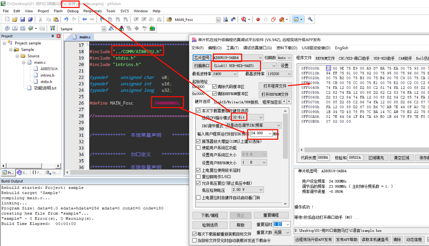Click the Rebuild all targets icon

pyautogui.click(x=23, y=28)
